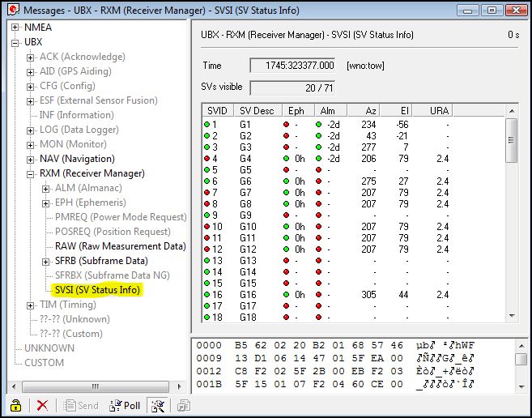This screenshot has width=532, height=418.
Task: Click the red status dot for SVID 4
Action: point(207,159)
